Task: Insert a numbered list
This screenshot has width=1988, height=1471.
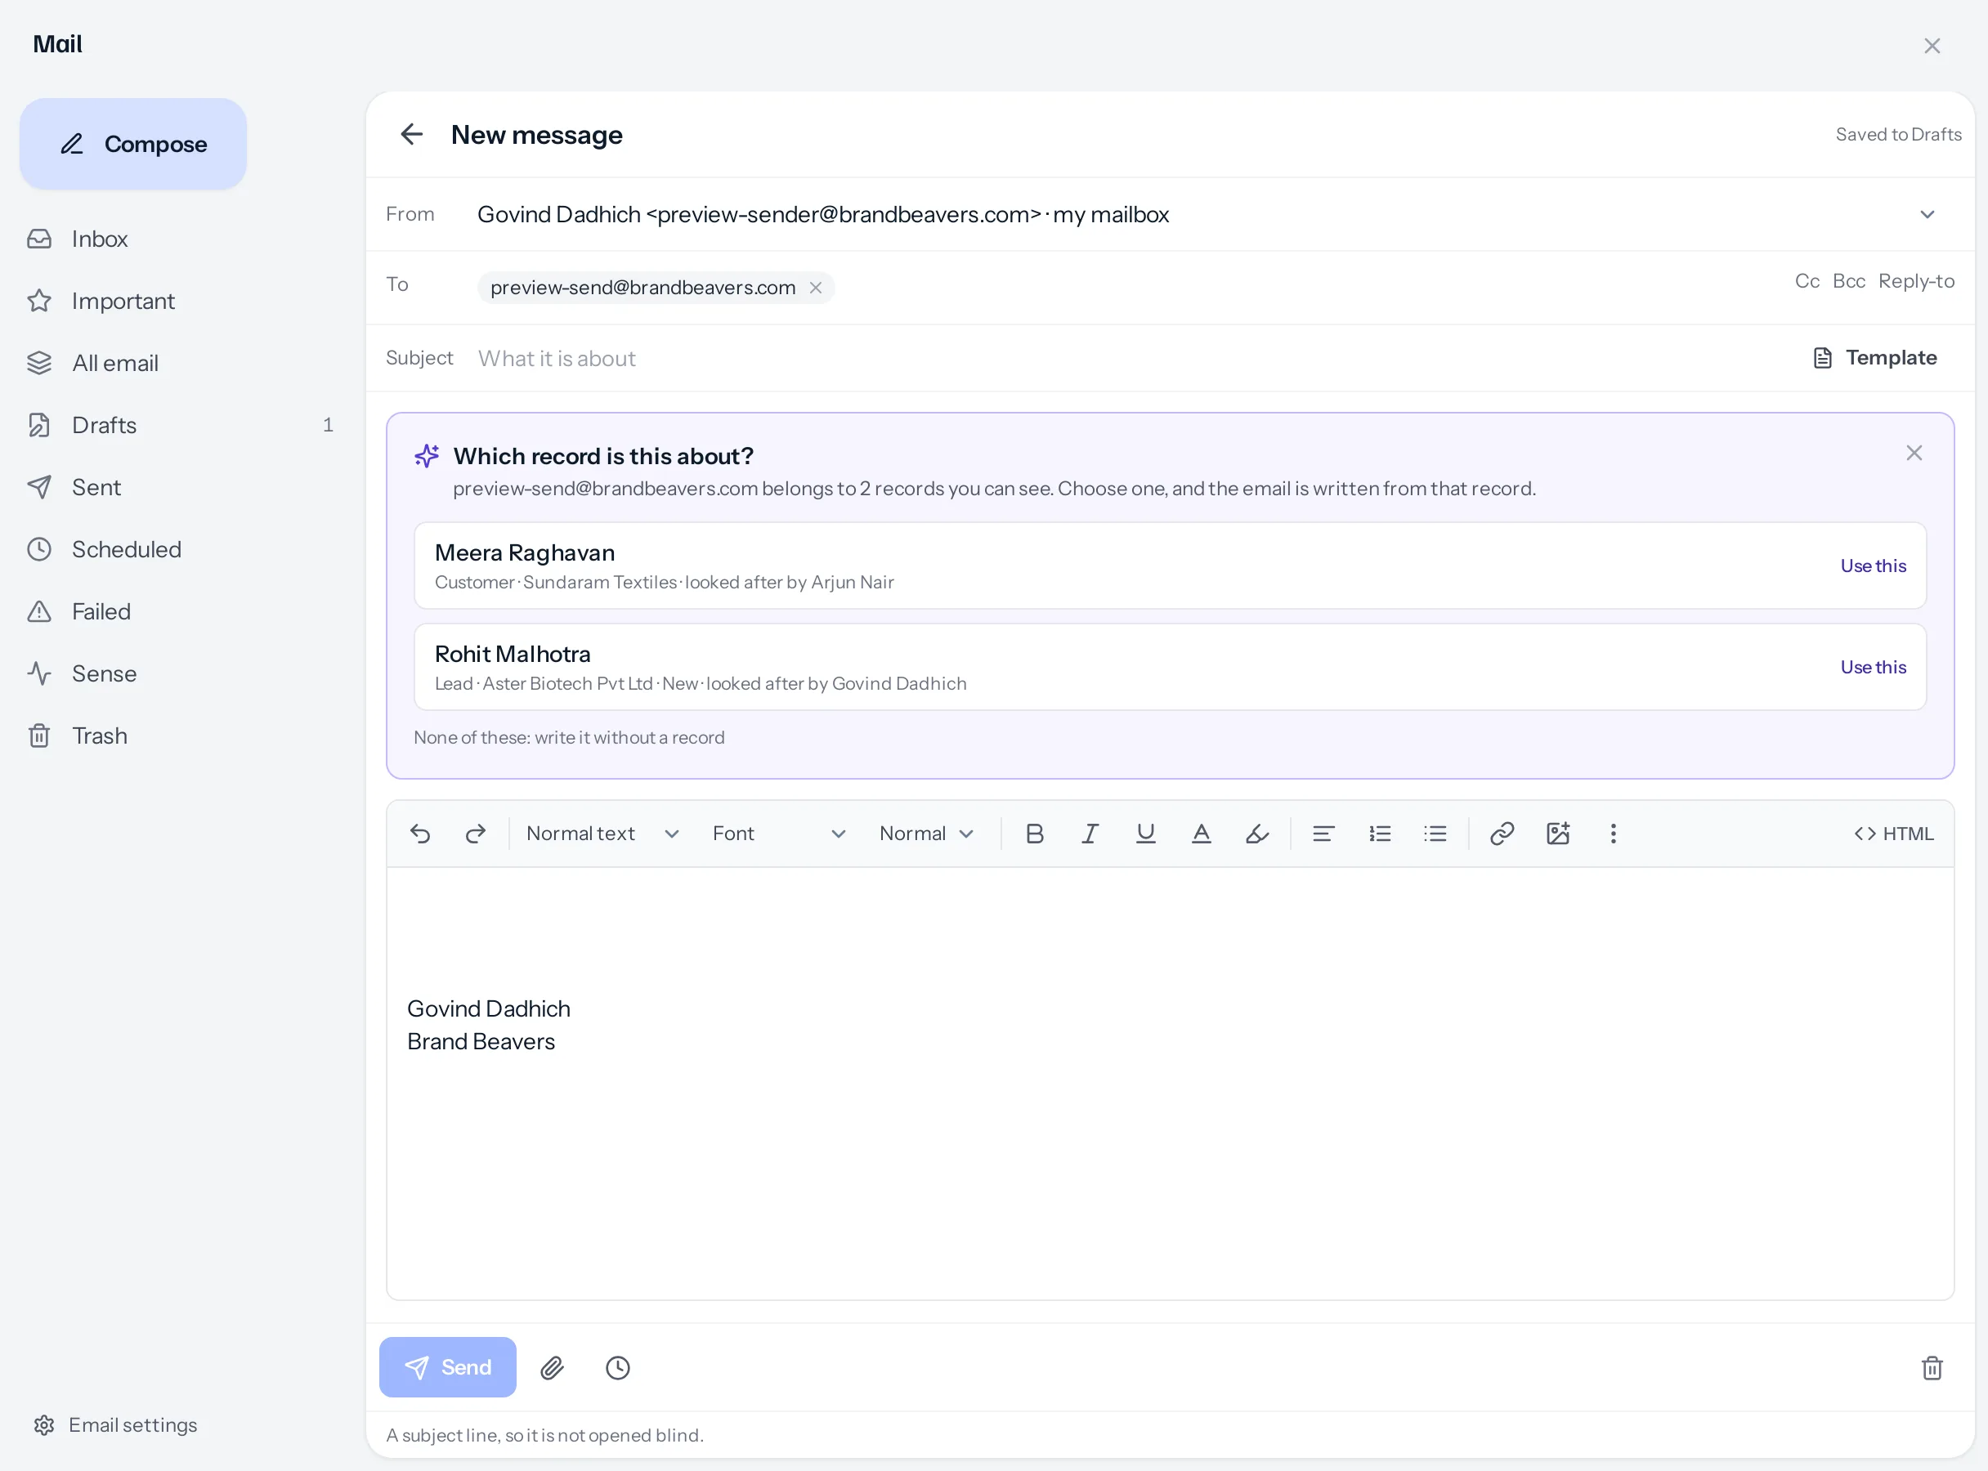Action: tap(1380, 834)
